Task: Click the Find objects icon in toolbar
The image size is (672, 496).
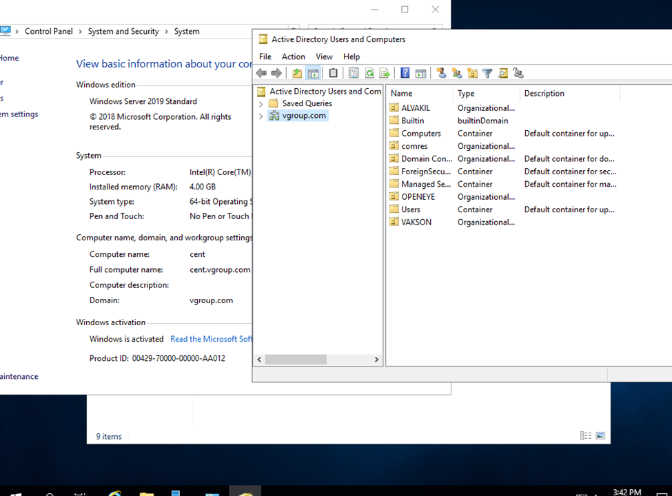Action: coord(503,73)
